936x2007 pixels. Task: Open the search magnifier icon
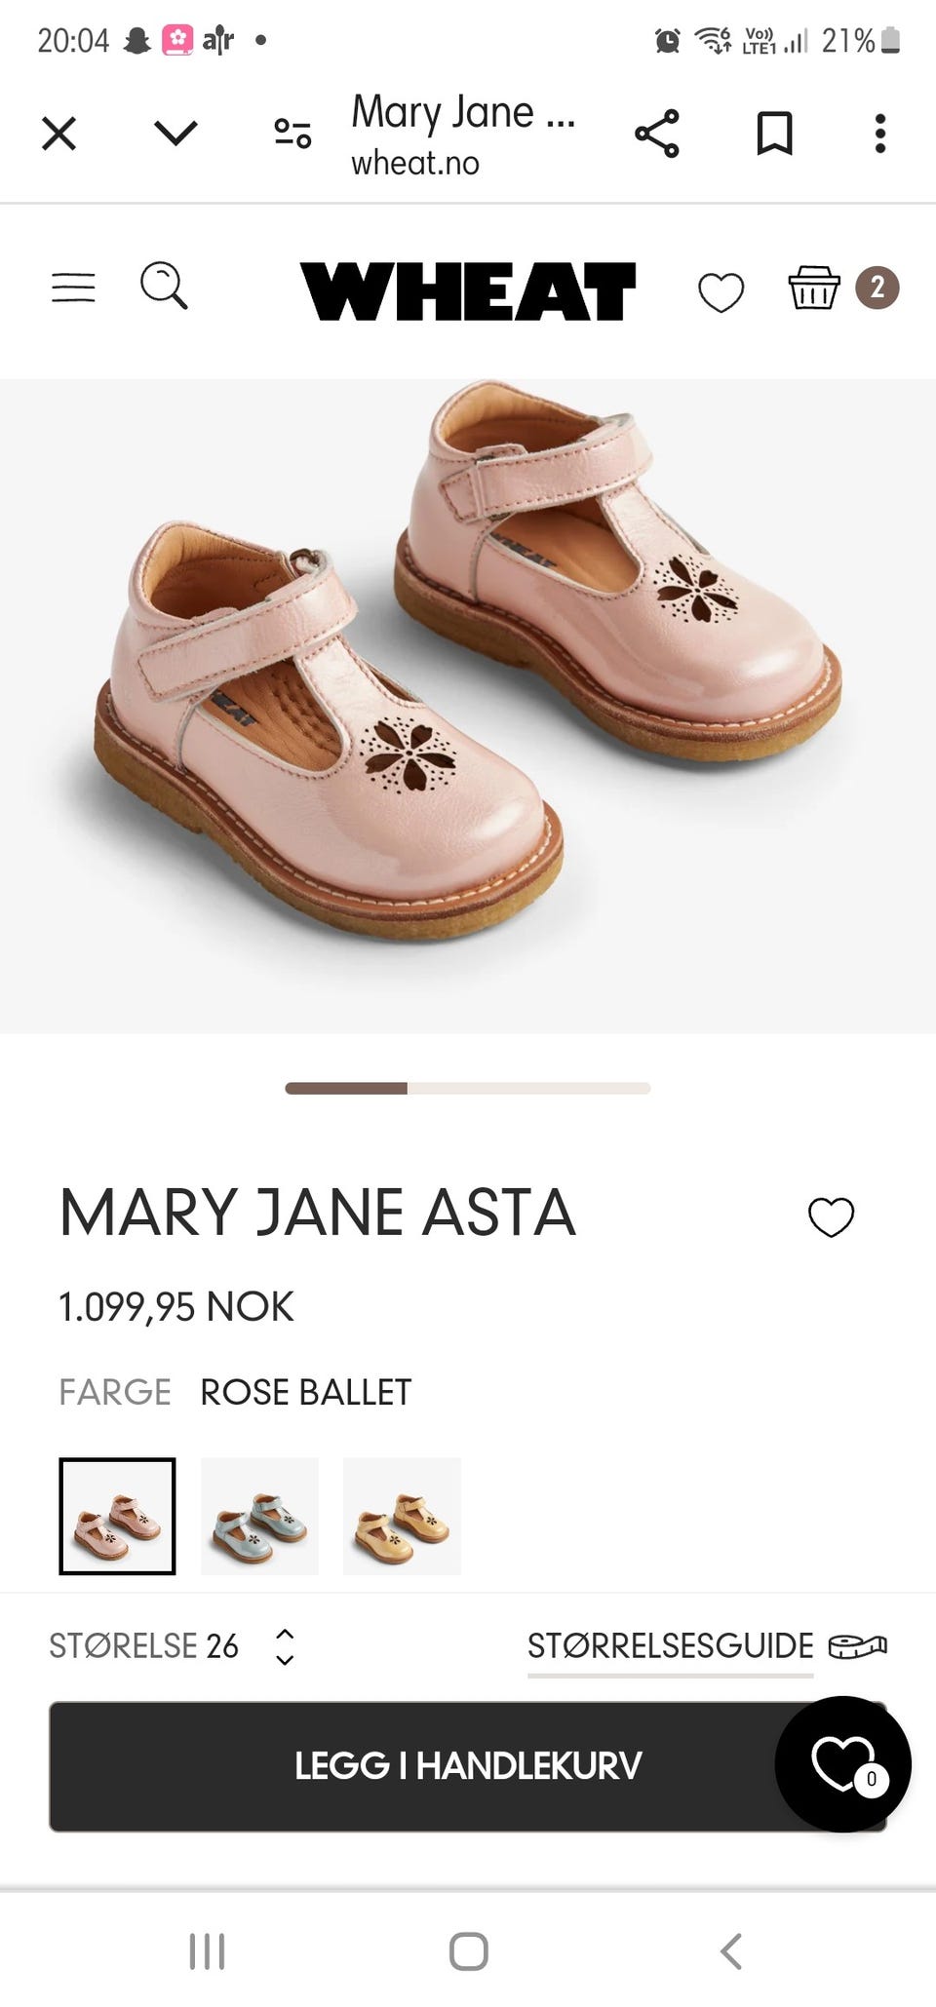click(x=164, y=286)
